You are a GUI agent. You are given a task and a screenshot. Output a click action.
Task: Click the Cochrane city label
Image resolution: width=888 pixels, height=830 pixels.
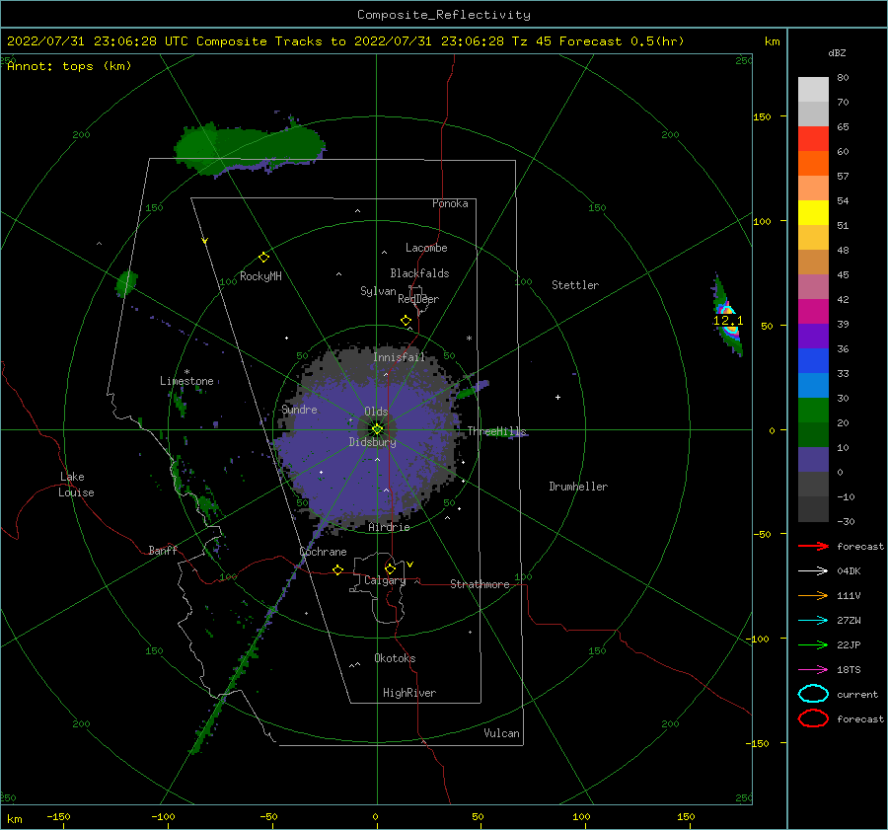click(x=323, y=552)
